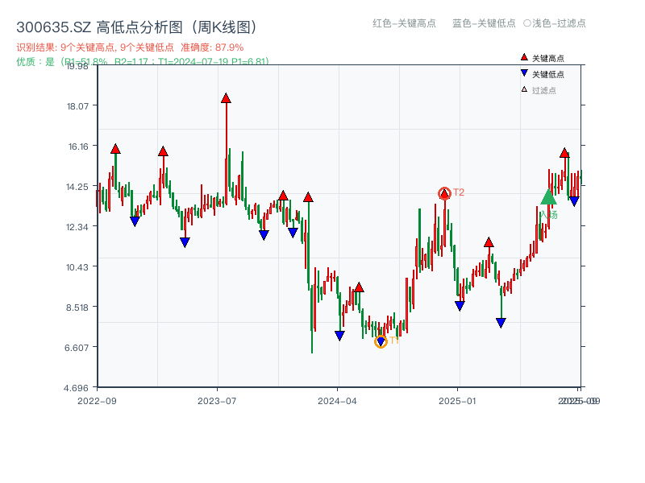Click the 过滤点 legend label

[543, 90]
